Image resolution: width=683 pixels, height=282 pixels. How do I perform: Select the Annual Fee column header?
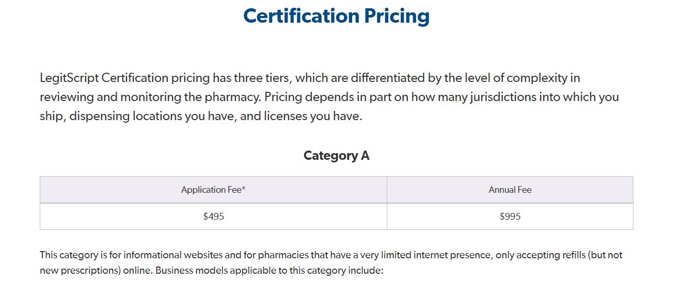pyautogui.click(x=510, y=190)
